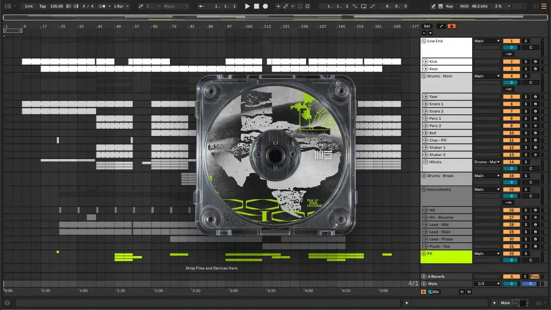Deactivate the Bass track with activator 3
Screen dimensions: 551x310
click(x=511, y=69)
